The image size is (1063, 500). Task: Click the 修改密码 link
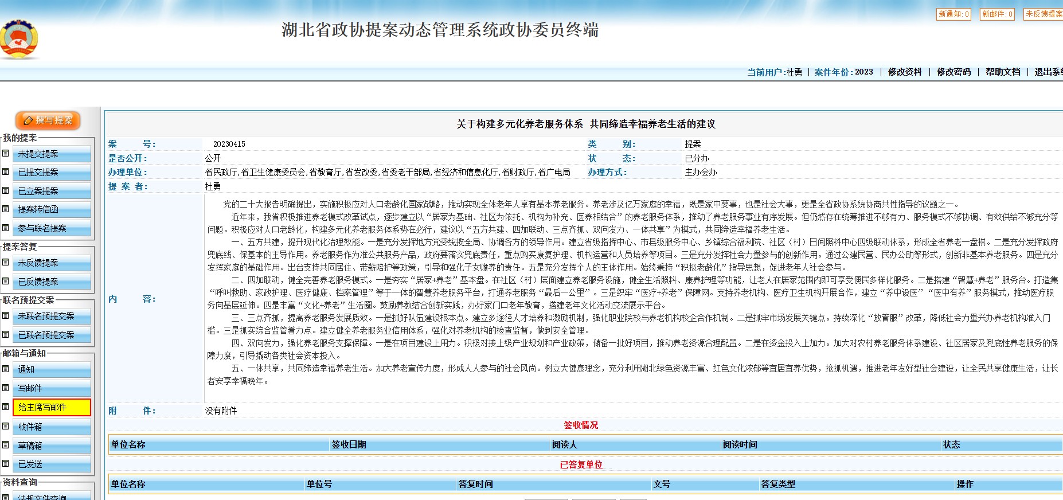tap(953, 72)
